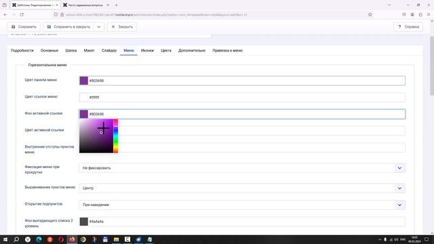Open Windows taskbar search
Viewport: 434px width, 244px height.
(16, 239)
